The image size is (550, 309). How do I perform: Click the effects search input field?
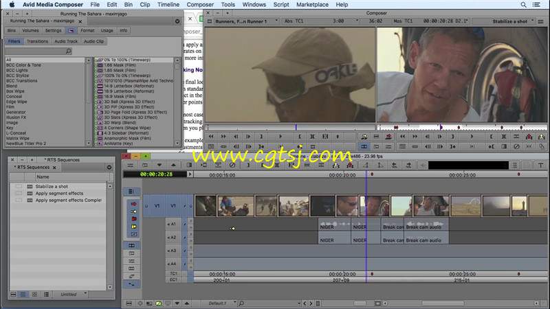pos(38,51)
